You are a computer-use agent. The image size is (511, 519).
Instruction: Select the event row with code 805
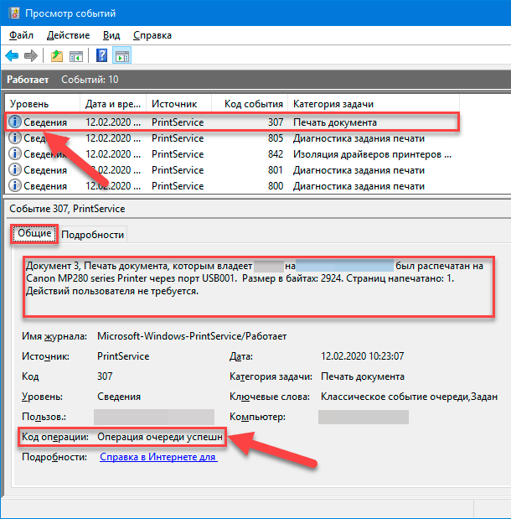click(x=232, y=138)
